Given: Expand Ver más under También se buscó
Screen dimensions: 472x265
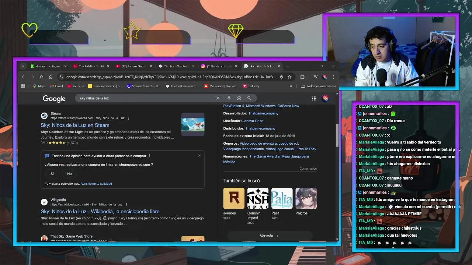Looking at the screenshot, I should click(270, 236).
